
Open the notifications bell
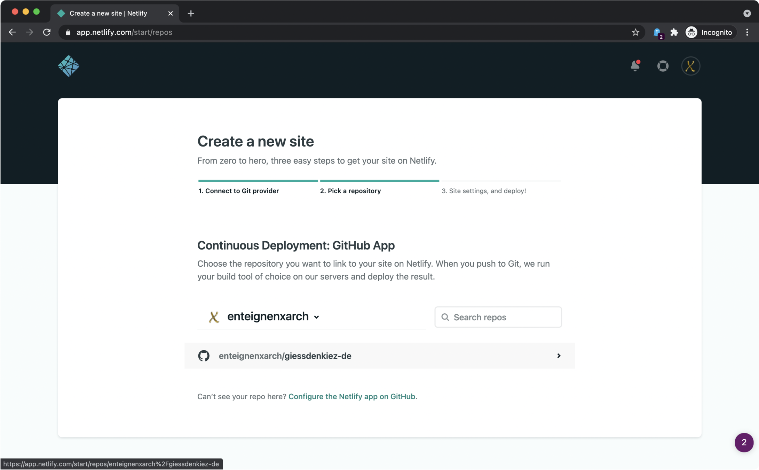pyautogui.click(x=635, y=66)
